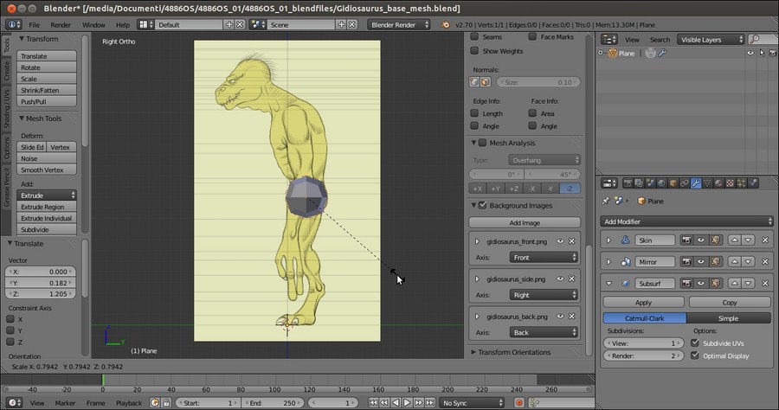Select face normals display icon

[x=486, y=82]
